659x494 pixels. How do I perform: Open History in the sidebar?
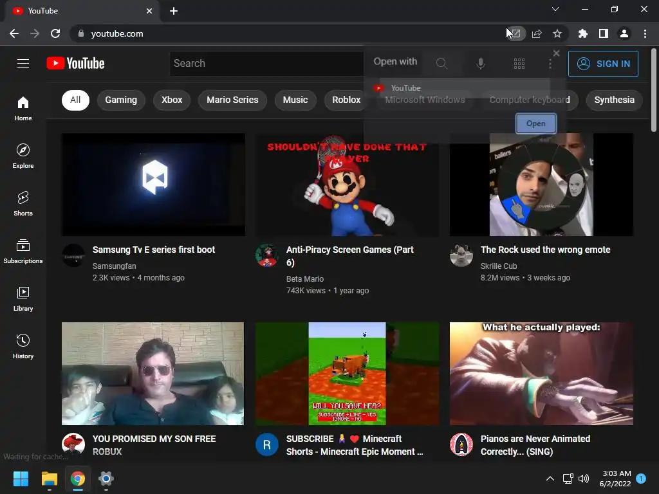tap(23, 346)
